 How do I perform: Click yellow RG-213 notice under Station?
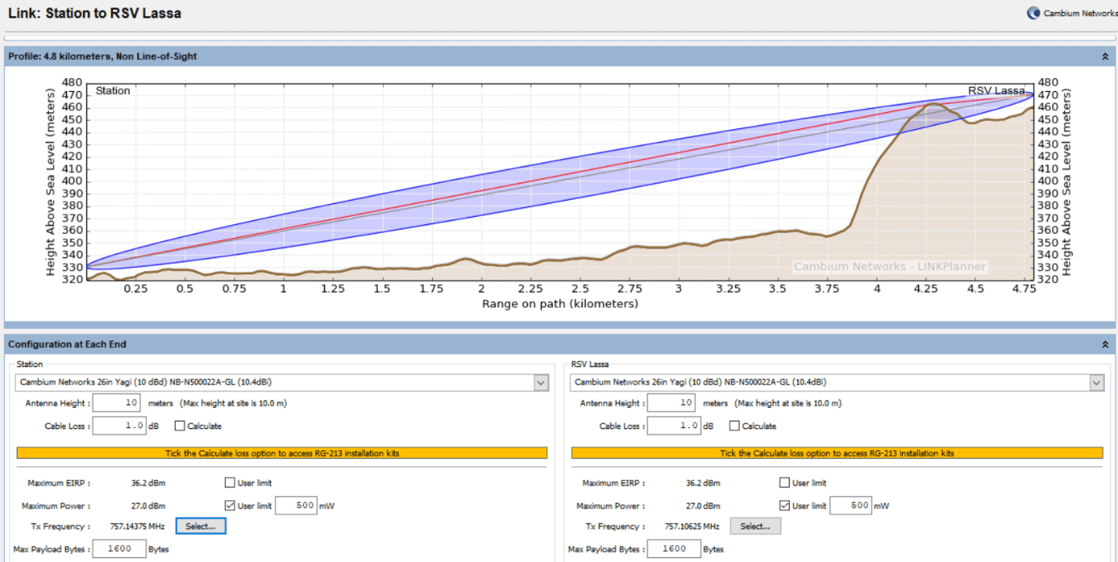click(x=282, y=453)
